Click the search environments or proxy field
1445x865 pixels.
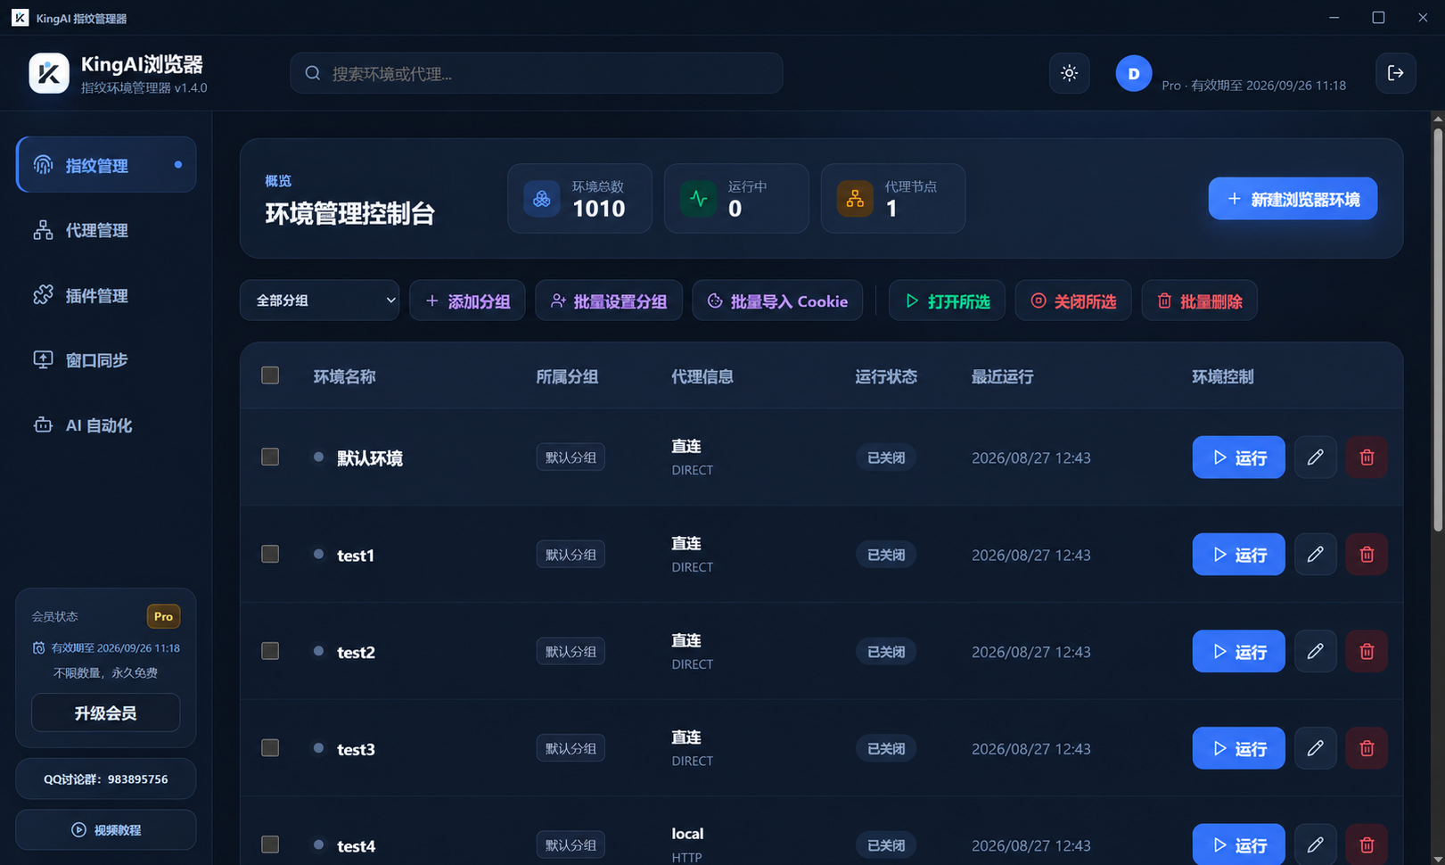tap(536, 73)
